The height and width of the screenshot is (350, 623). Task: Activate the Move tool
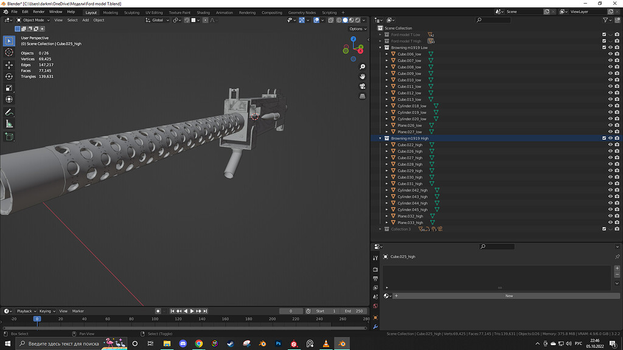click(x=9, y=64)
